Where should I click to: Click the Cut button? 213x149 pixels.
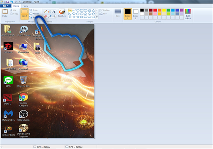pos(13,10)
